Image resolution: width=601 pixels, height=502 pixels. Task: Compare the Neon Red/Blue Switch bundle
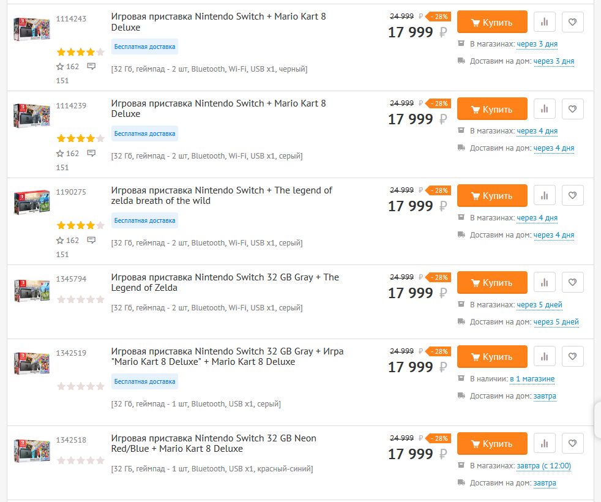544,444
